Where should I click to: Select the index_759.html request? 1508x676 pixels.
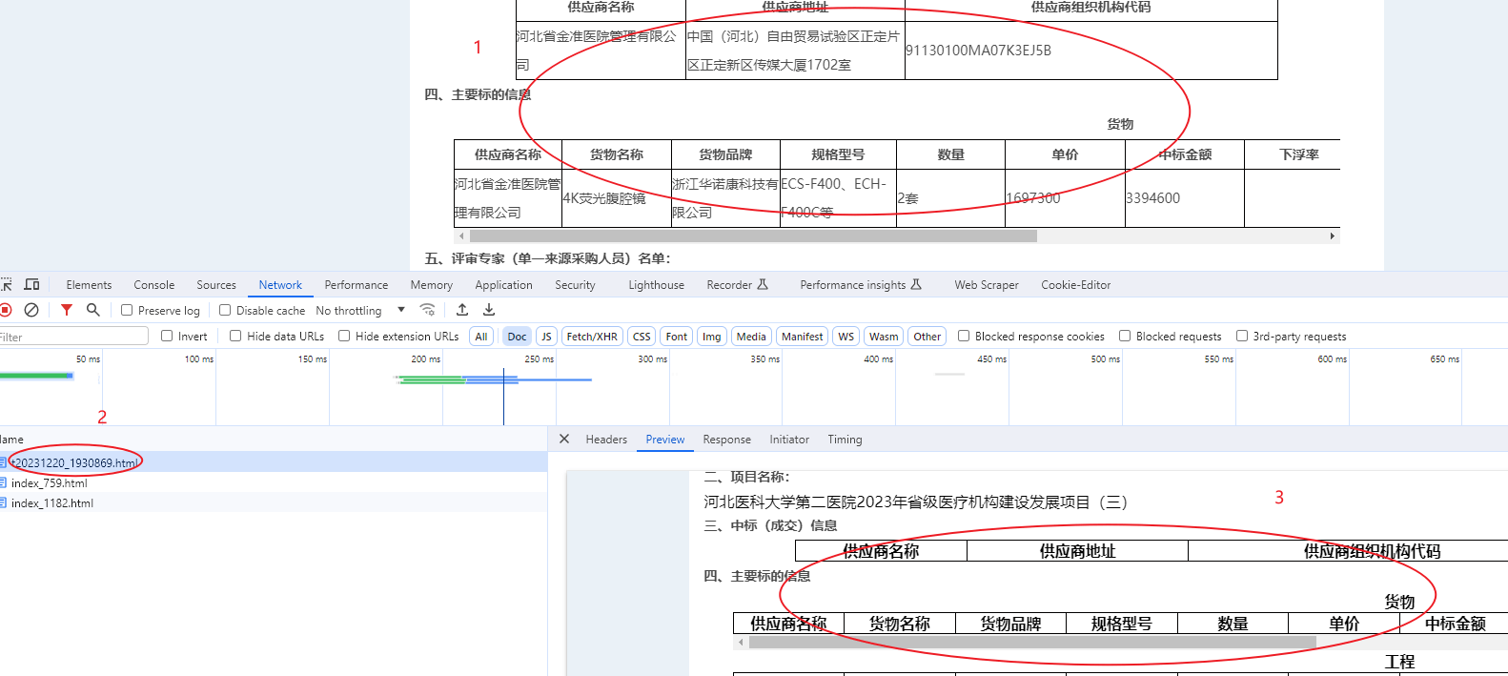[x=49, y=483]
